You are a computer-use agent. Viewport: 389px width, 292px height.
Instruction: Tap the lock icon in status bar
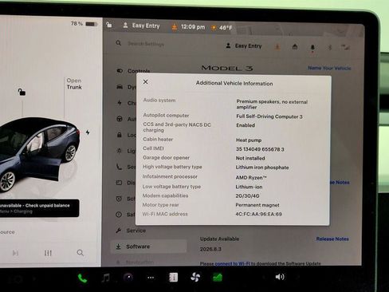tap(109, 25)
